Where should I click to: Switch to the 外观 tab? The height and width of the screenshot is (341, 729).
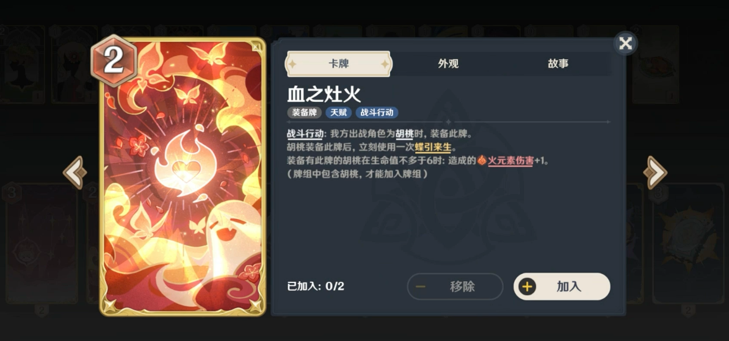(448, 63)
